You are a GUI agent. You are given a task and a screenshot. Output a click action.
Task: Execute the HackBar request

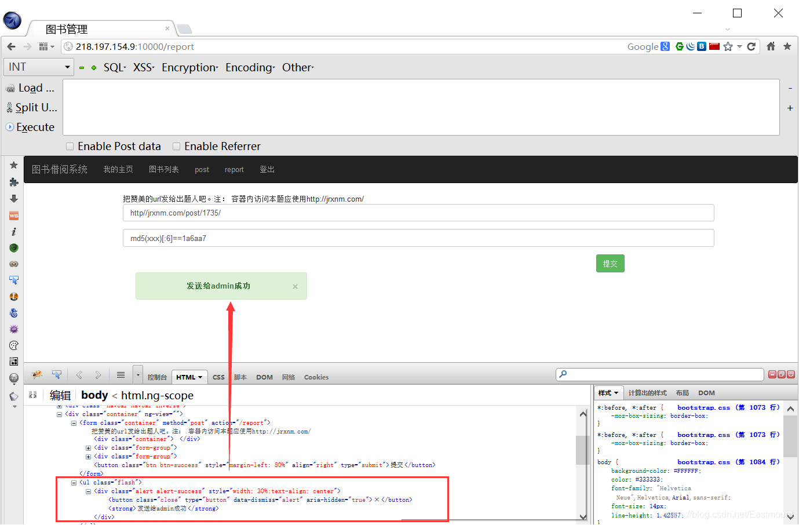click(x=30, y=127)
